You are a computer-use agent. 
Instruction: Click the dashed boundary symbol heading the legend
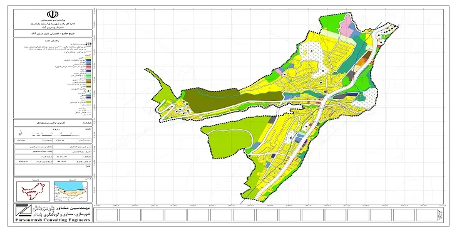(x=89, y=44)
